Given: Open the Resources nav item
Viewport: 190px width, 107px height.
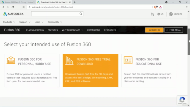Looking at the screenshot, I should (x=110, y=30).
